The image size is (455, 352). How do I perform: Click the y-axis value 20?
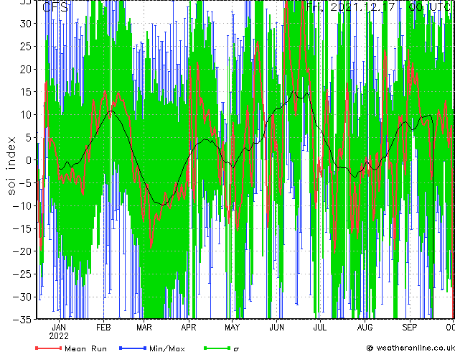[26, 69]
